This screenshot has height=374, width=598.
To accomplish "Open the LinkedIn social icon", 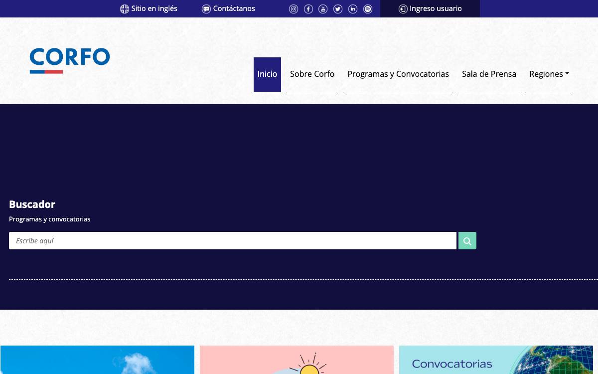I will pos(353,9).
